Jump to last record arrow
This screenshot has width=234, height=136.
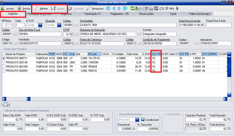pyautogui.click(x=125, y=8)
